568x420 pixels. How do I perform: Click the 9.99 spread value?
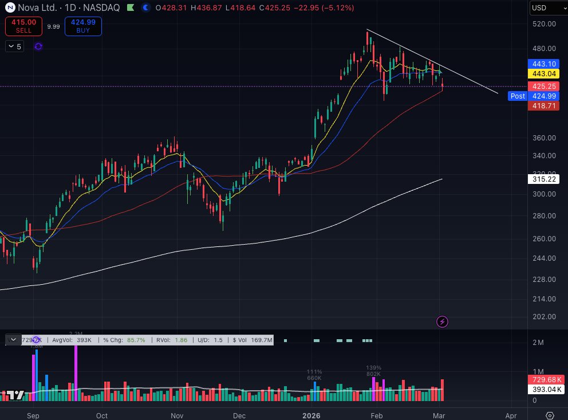(x=53, y=26)
